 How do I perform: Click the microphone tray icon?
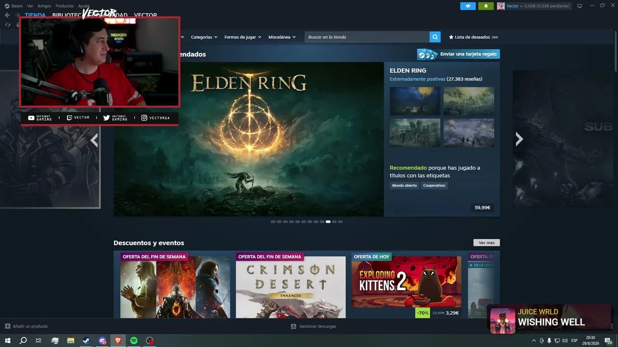tap(549, 341)
